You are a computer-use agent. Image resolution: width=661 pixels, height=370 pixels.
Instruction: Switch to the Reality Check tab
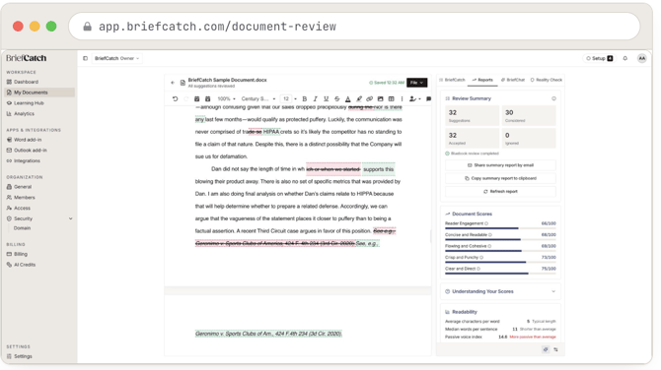pos(546,80)
